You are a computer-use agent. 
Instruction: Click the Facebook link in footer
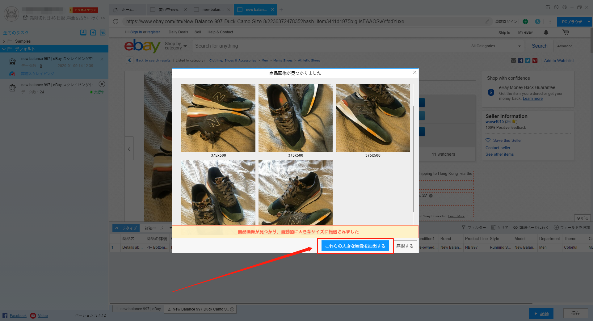click(18, 315)
